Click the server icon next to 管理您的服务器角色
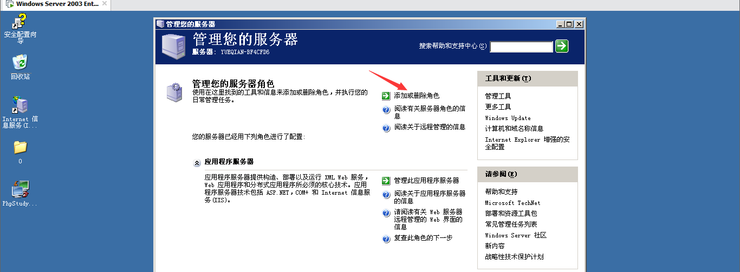This screenshot has width=740, height=272. pos(174,93)
